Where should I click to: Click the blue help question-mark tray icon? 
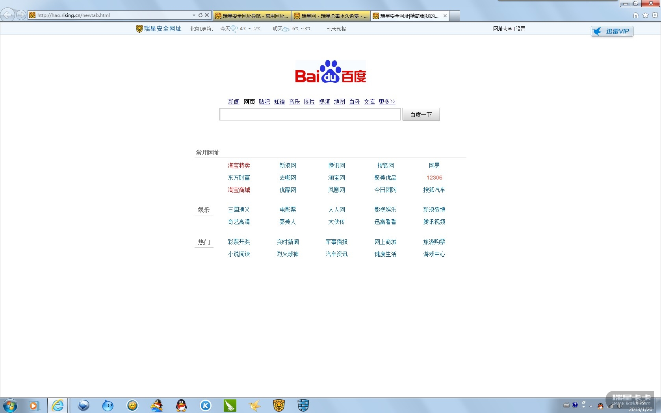[575, 405]
